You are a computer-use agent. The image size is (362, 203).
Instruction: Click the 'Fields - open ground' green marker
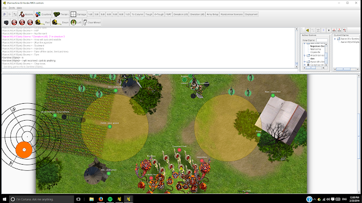[x=110, y=126]
